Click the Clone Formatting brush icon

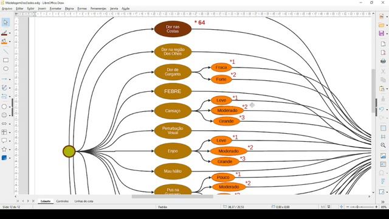(383, 99)
